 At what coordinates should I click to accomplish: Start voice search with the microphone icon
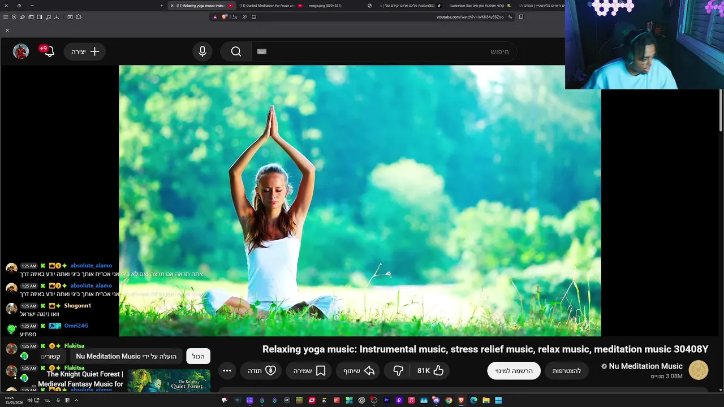pos(202,51)
